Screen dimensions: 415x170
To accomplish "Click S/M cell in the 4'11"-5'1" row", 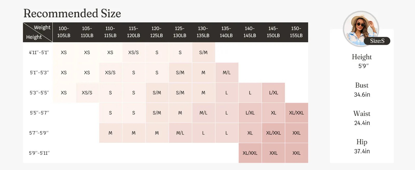I will tap(203, 52).
